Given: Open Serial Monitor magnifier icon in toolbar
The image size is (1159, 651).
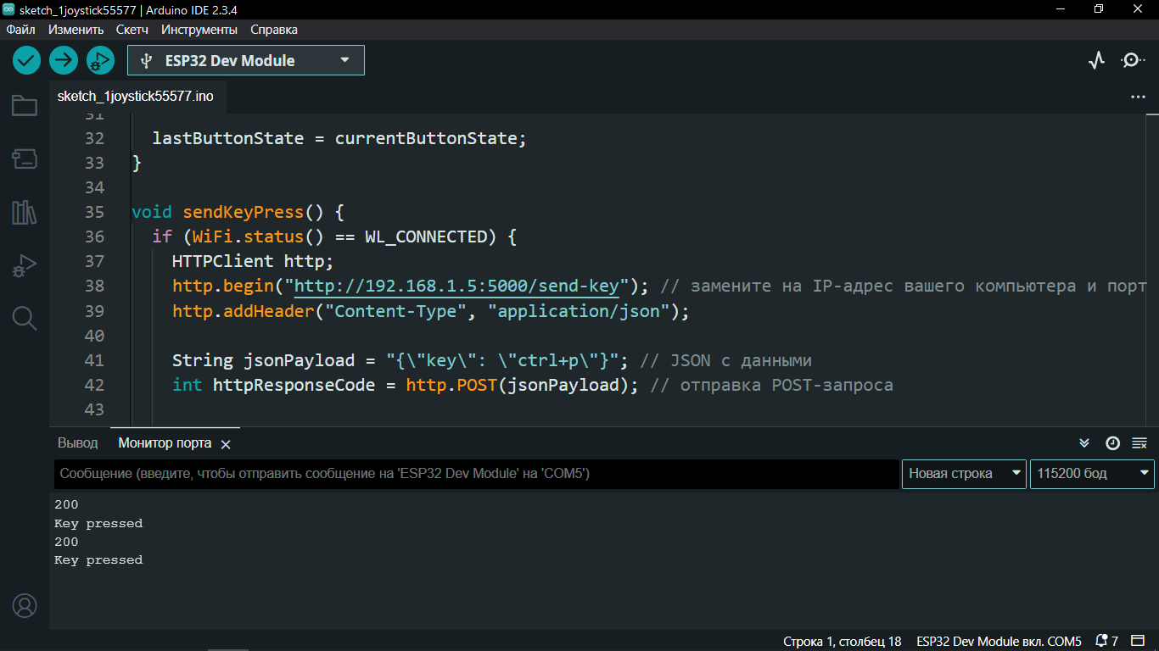Looking at the screenshot, I should [1133, 60].
